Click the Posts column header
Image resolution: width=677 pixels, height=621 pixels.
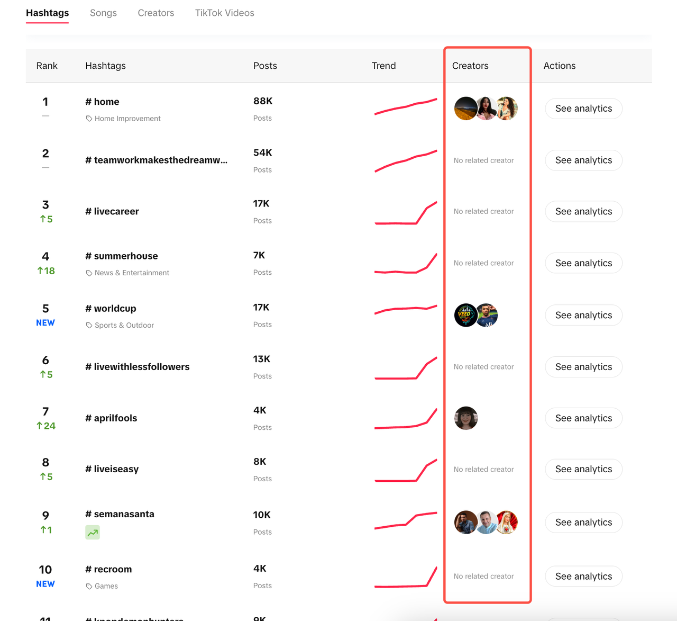(264, 66)
